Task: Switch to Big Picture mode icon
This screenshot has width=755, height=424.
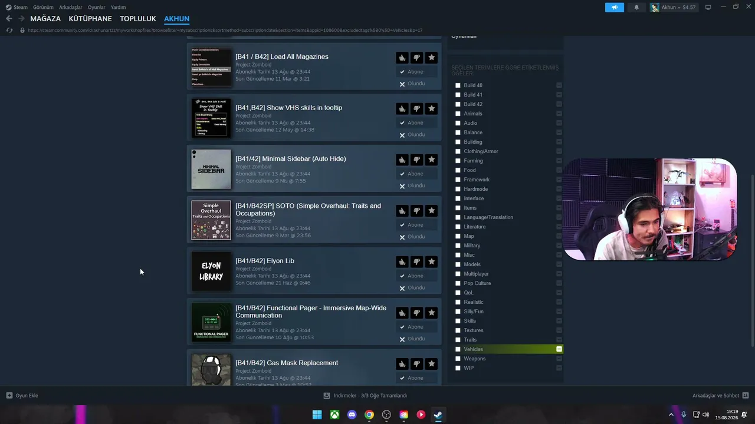Action: coord(708,7)
